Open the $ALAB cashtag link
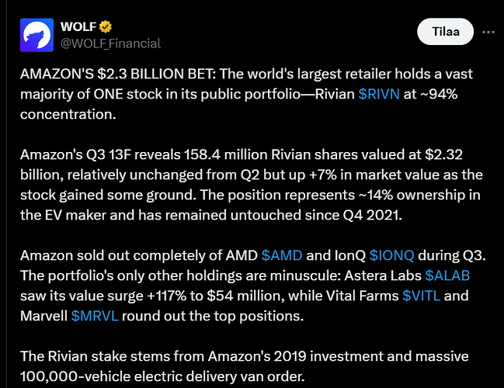This screenshot has height=388, width=504. tap(447, 275)
